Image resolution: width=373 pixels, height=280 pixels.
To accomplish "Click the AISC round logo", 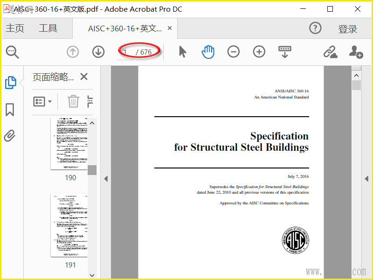I will click(295, 240).
